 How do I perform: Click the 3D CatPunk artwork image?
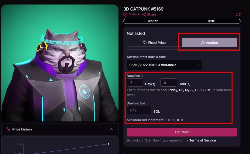coord(60,63)
